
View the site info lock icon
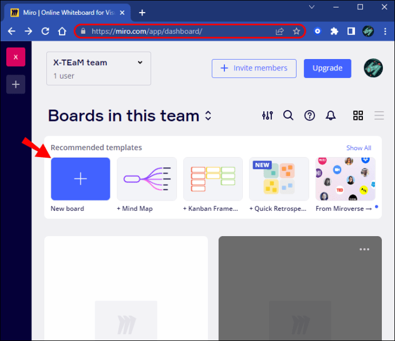coord(83,32)
